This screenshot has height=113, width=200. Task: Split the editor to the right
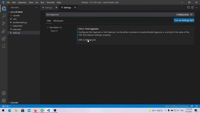click(x=192, y=8)
